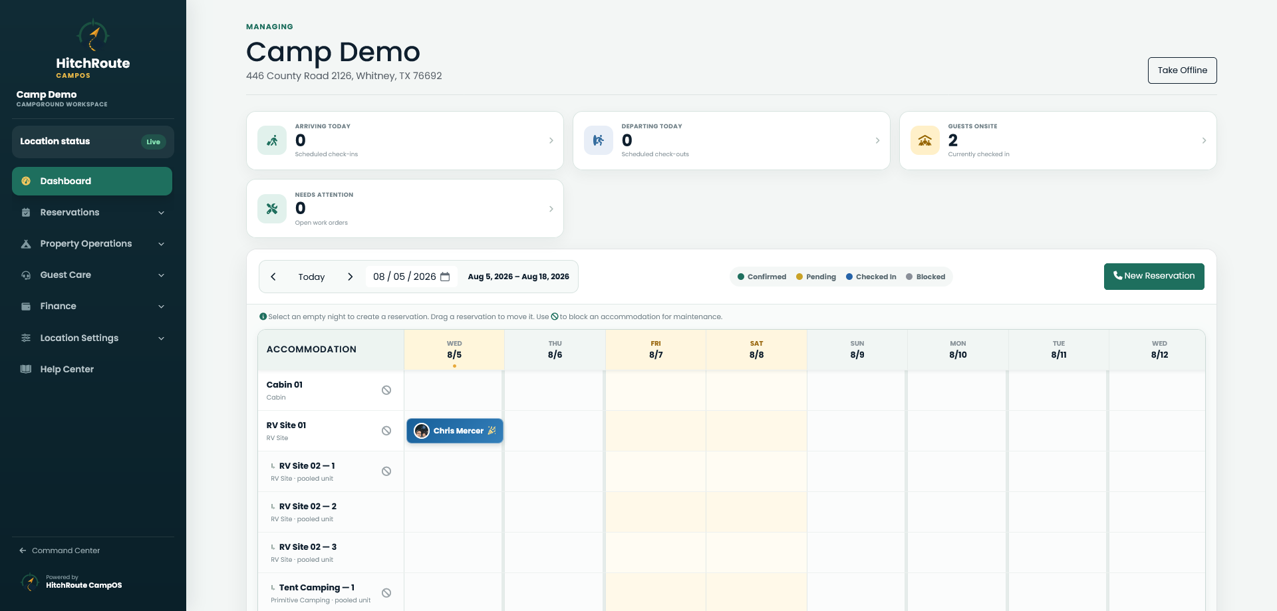Image resolution: width=1277 pixels, height=611 pixels.
Task: Click the Guests Onsite campground icon
Action: coord(925,140)
